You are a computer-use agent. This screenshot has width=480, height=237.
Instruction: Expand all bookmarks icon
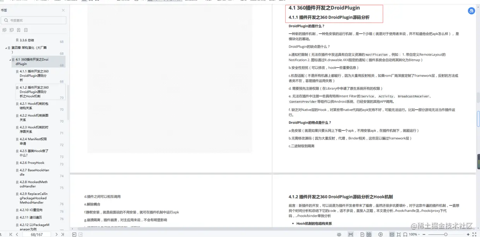pos(4,30)
